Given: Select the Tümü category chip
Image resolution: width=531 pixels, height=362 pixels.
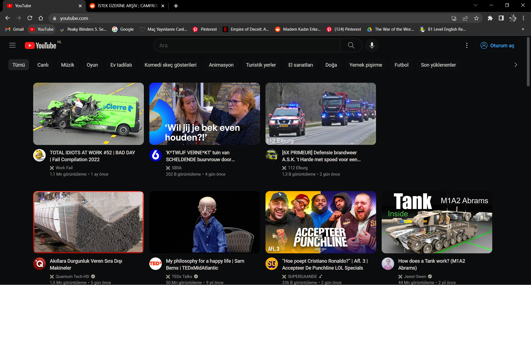Looking at the screenshot, I should pos(19,65).
